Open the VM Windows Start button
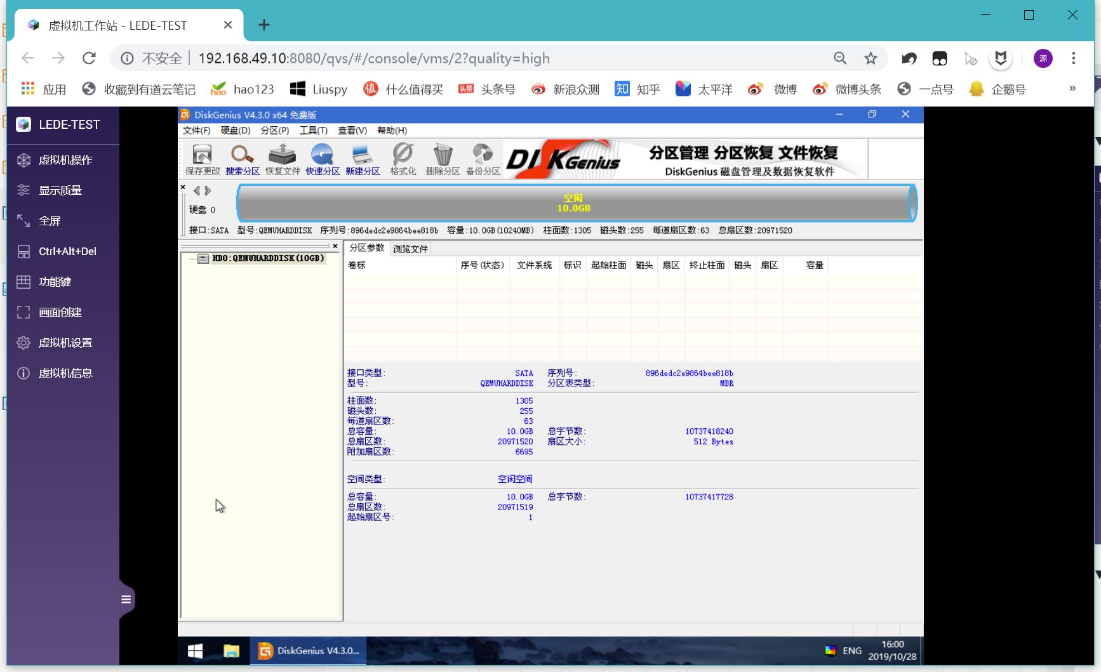The width and height of the screenshot is (1101, 672). pos(195,651)
